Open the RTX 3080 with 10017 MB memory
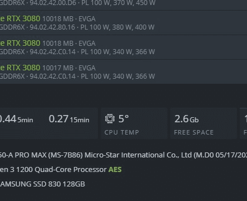This screenshot has height=201, width=247. tap(123, 72)
